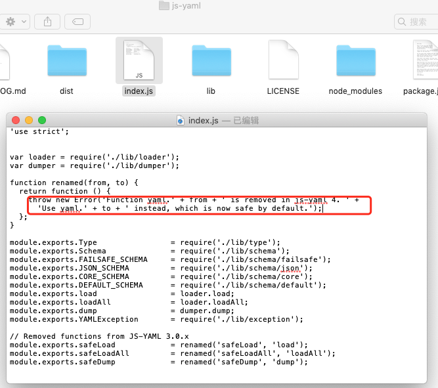Select the lib folder icon
The image size is (438, 388).
[x=211, y=60]
